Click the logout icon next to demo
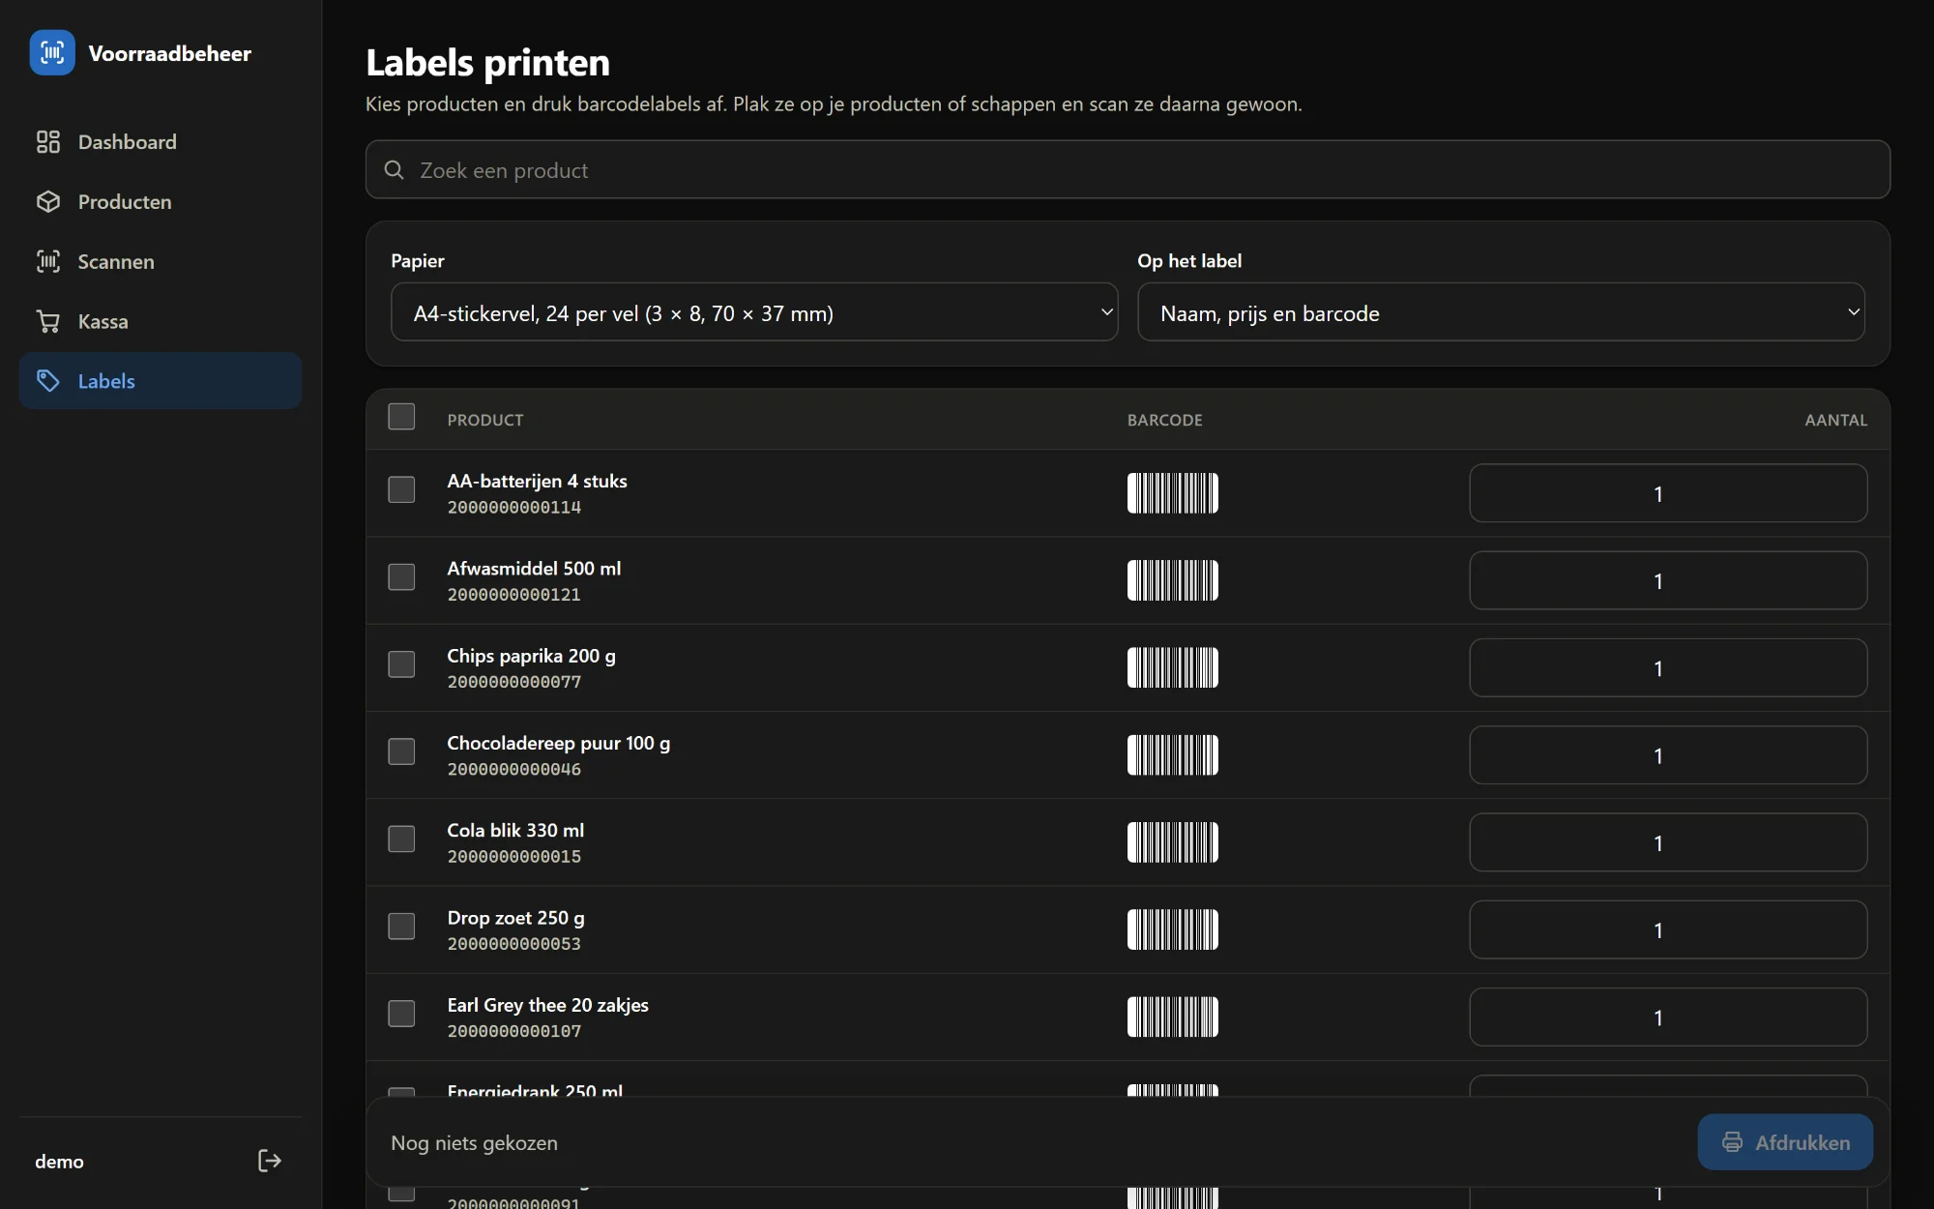Image resolution: width=1934 pixels, height=1209 pixels. [x=270, y=1161]
